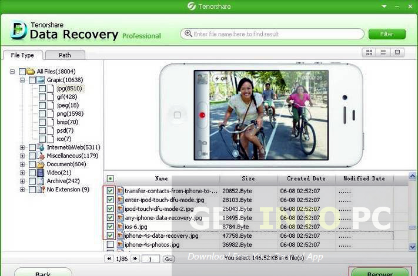Open the Tenorshare title bar dropdown menu

[384, 6]
